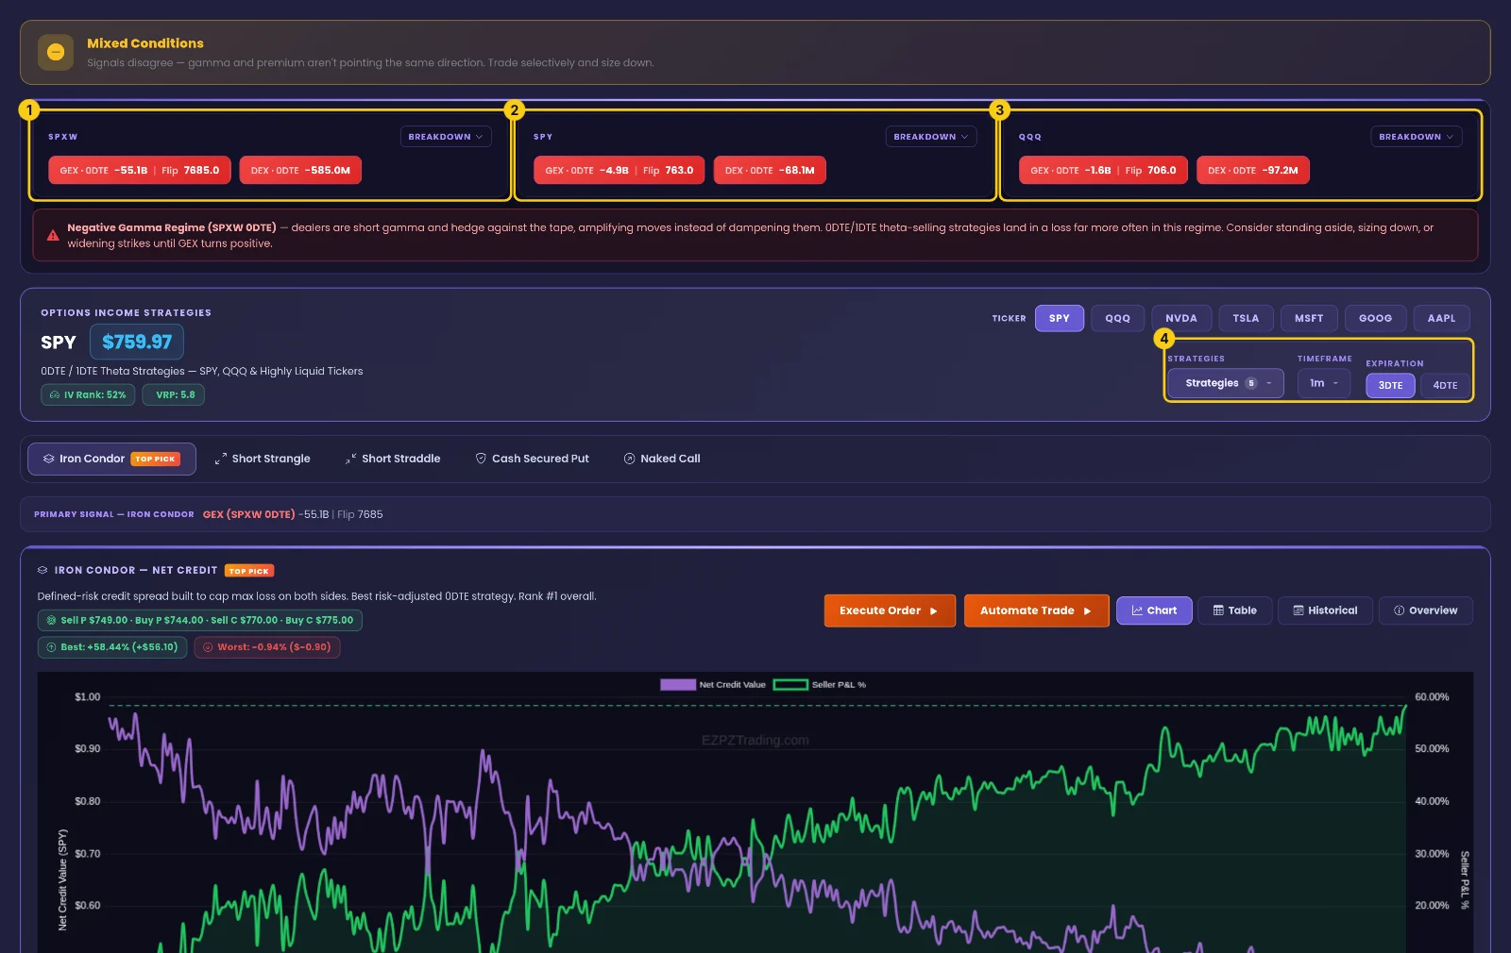Expand the QQQ Breakdown dropdown
The height and width of the screenshot is (953, 1511).
click(1417, 137)
